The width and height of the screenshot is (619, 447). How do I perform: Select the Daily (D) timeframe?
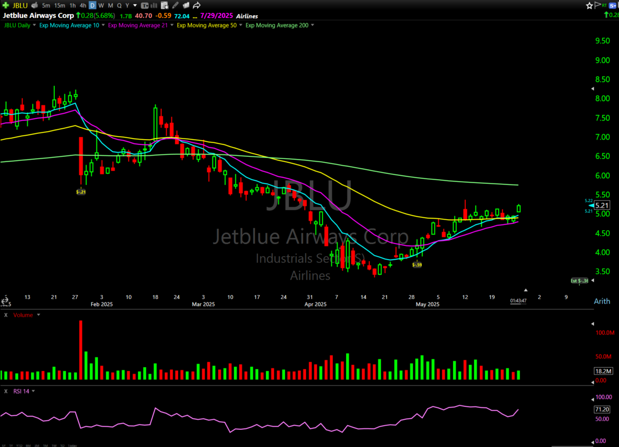coord(92,5)
